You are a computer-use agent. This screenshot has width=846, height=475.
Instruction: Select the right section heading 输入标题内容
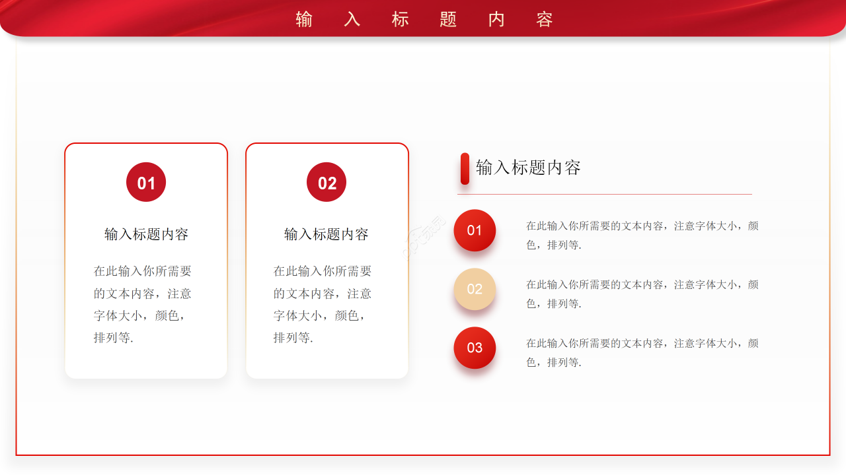tap(528, 168)
